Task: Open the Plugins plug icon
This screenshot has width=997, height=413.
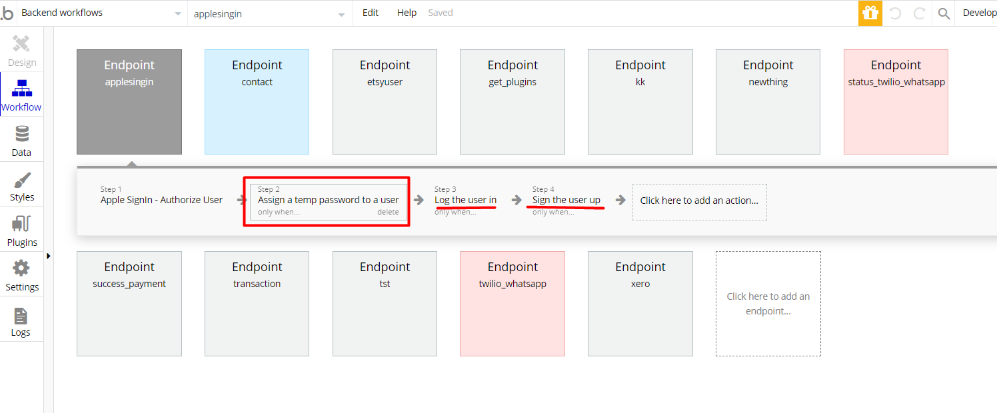Action: [x=21, y=224]
